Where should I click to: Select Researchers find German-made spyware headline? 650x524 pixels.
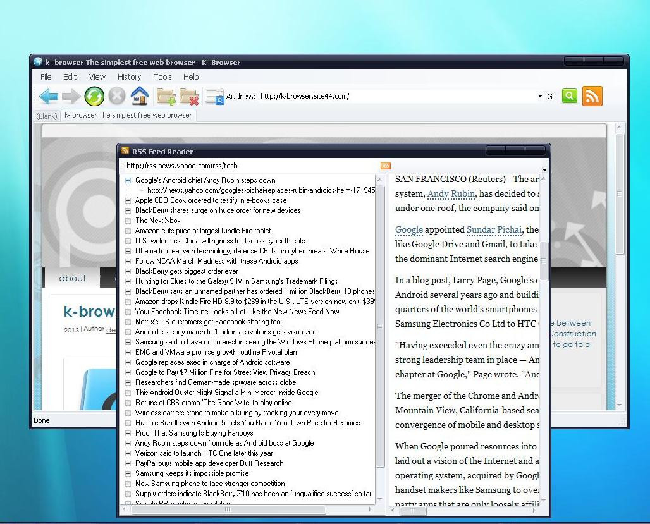pos(216,382)
